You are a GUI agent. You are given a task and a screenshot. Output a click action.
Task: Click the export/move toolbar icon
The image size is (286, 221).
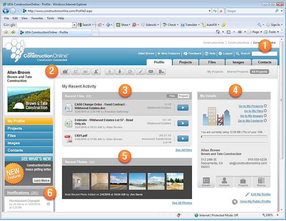tap(161, 72)
